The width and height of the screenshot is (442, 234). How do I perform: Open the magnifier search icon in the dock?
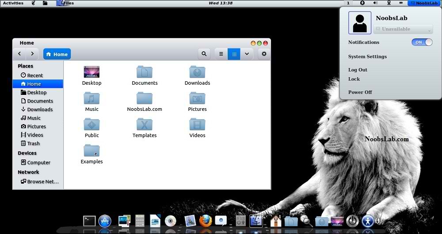click(x=306, y=221)
